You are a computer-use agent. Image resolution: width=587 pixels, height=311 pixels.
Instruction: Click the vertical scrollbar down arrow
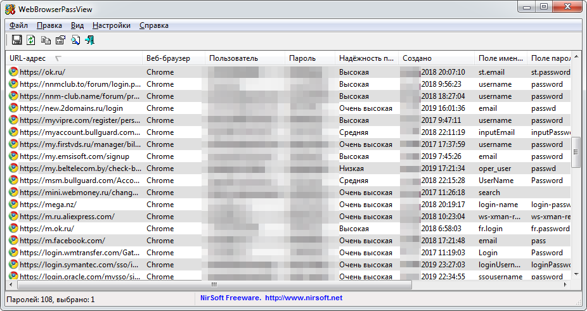(x=576, y=274)
